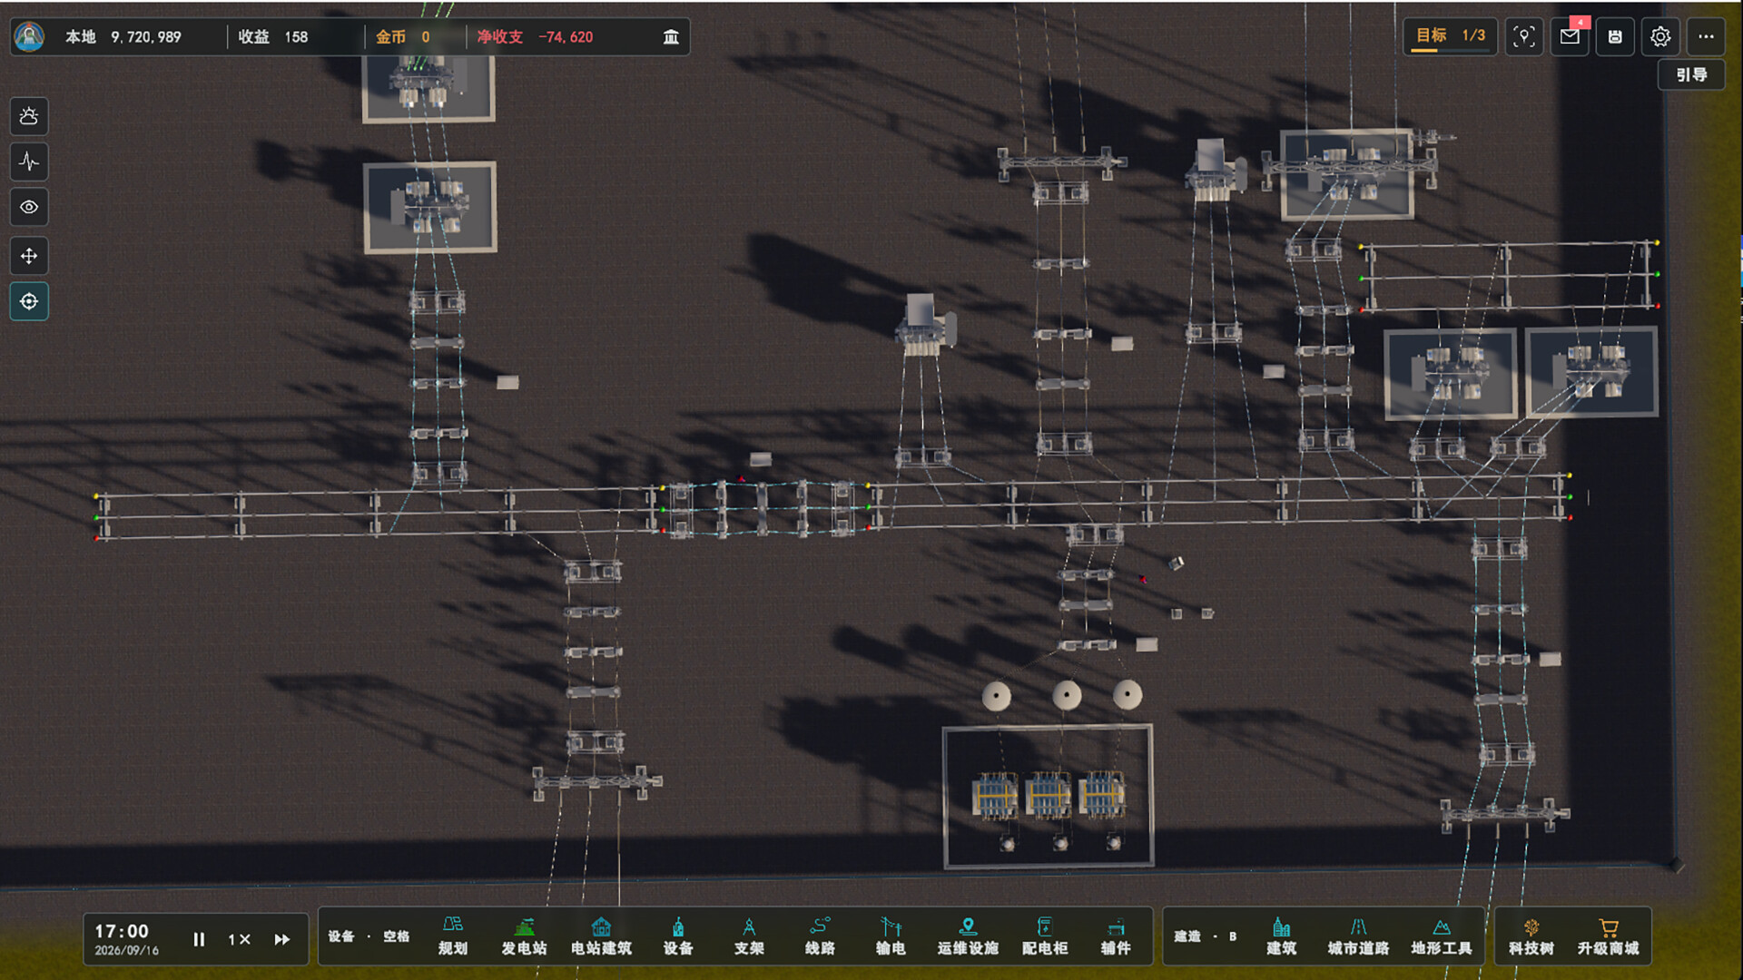Open the 科技树 tech tree
This screenshot has width=1743, height=980.
click(1531, 936)
